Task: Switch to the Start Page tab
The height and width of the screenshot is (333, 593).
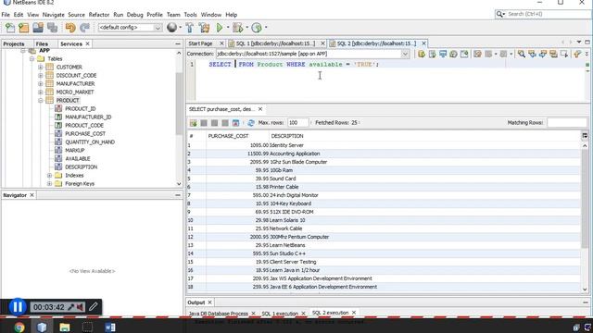Action: [201, 43]
